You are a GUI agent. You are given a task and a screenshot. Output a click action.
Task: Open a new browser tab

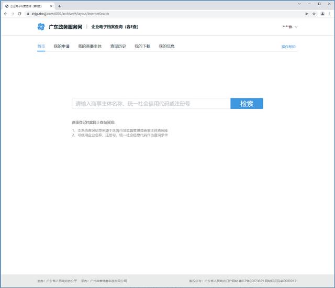(59, 6)
